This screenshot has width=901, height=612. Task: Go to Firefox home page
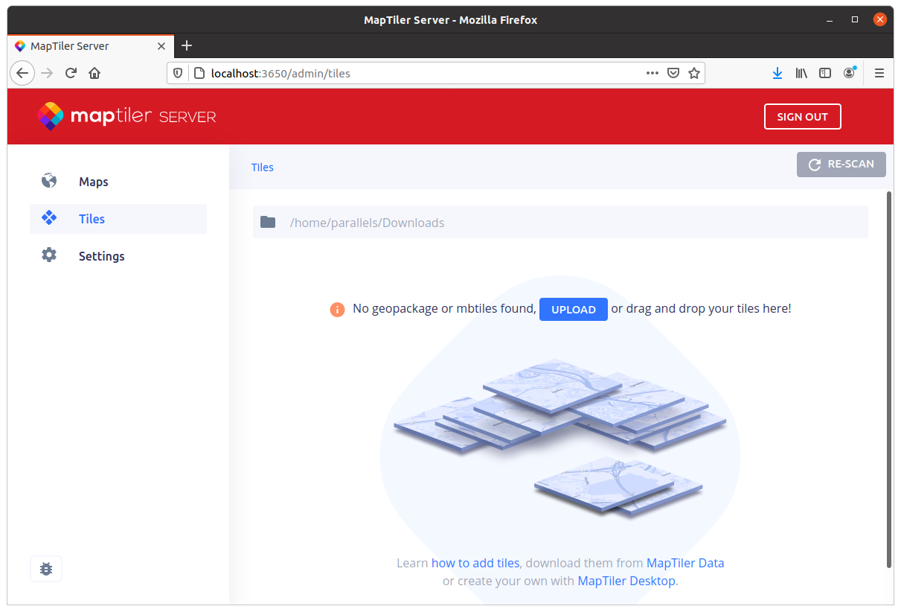94,73
